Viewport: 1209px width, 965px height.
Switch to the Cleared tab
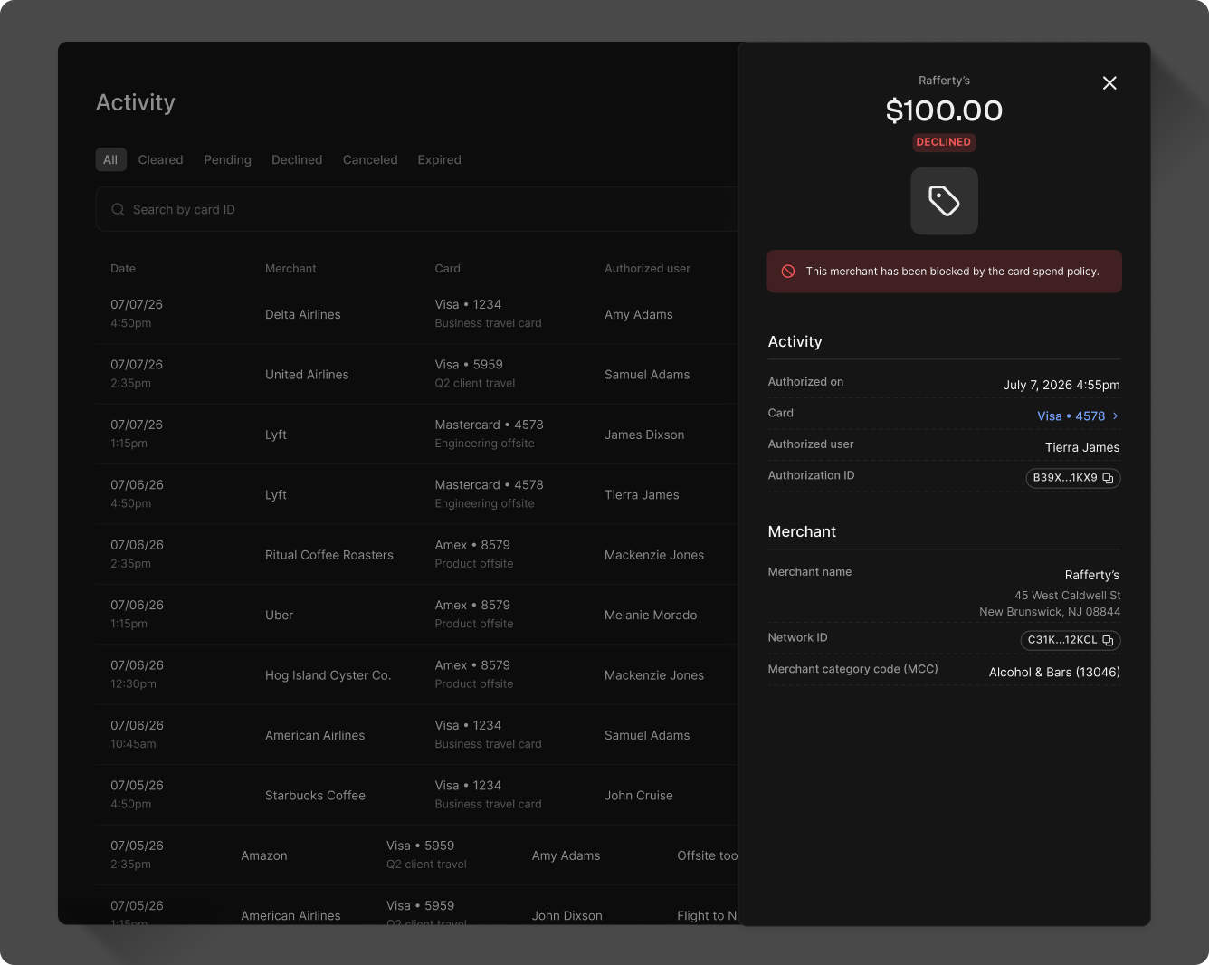pos(160,159)
